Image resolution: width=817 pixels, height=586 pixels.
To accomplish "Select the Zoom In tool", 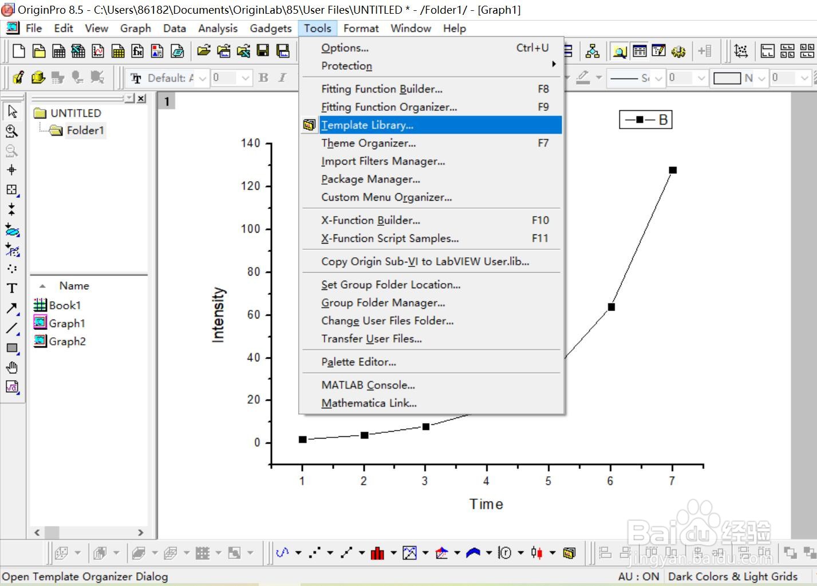I will click(x=12, y=131).
